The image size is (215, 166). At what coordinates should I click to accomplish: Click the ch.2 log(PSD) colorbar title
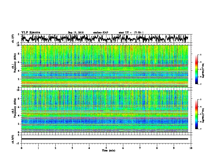[203, 115]
